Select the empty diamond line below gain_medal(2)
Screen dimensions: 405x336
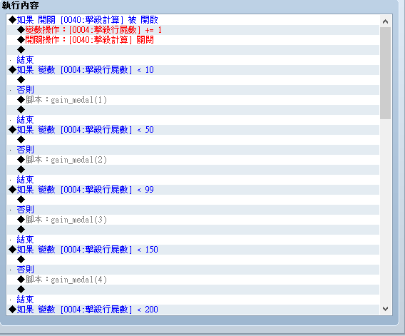point(193,170)
